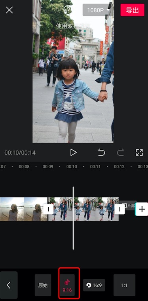Choose the 原始 original aspect ratio
The width and height of the screenshot is (148, 301).
tap(43, 285)
